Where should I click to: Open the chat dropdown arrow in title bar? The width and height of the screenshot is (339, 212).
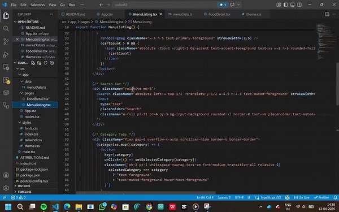238,5
